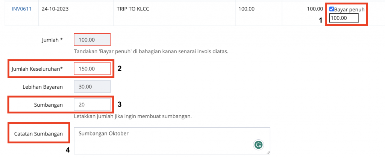Click the hint text about 'Bayar penuh' invoices
The height and width of the screenshot is (158, 385).
click(x=151, y=52)
